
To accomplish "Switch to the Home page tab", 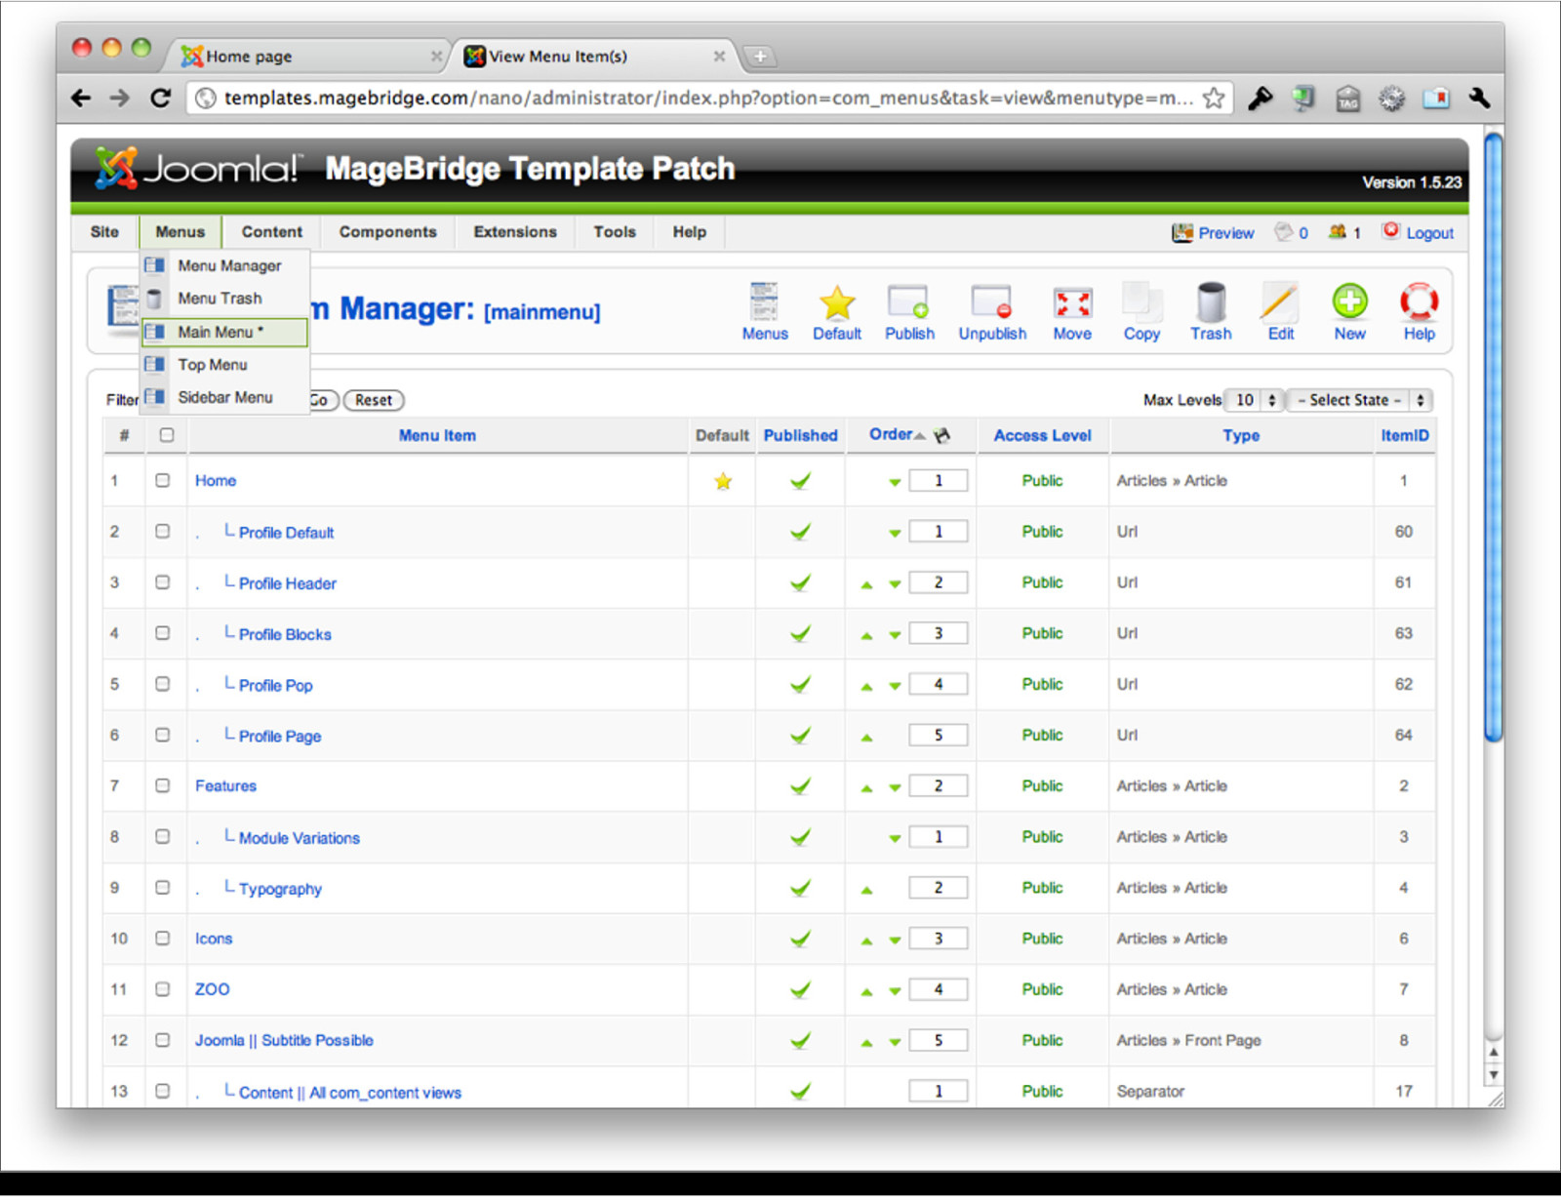I will click(x=305, y=57).
